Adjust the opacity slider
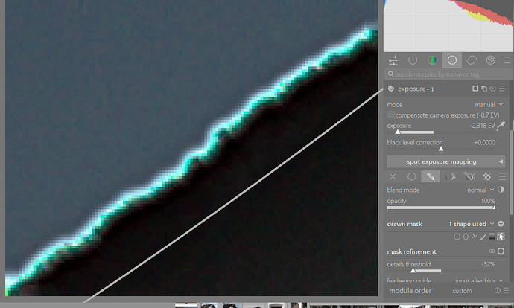The width and height of the screenshot is (514, 308). (441, 207)
